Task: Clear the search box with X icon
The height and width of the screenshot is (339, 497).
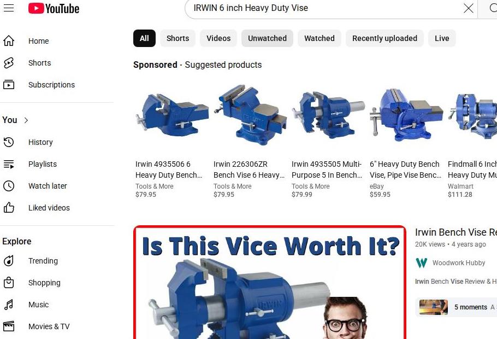Action: point(468,8)
